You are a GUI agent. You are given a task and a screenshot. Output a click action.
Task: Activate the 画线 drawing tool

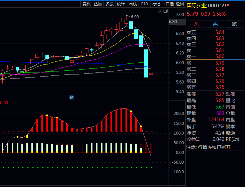(133, 4)
